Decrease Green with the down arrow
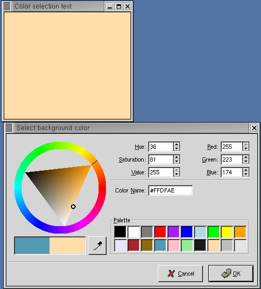The width and height of the screenshot is (261, 289). point(246,162)
